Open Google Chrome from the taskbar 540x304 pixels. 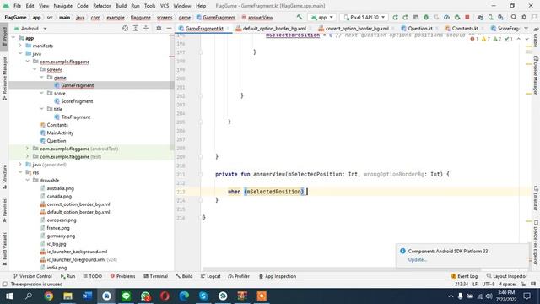49,296
